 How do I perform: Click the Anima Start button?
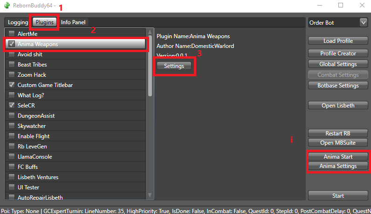[x=338, y=157]
